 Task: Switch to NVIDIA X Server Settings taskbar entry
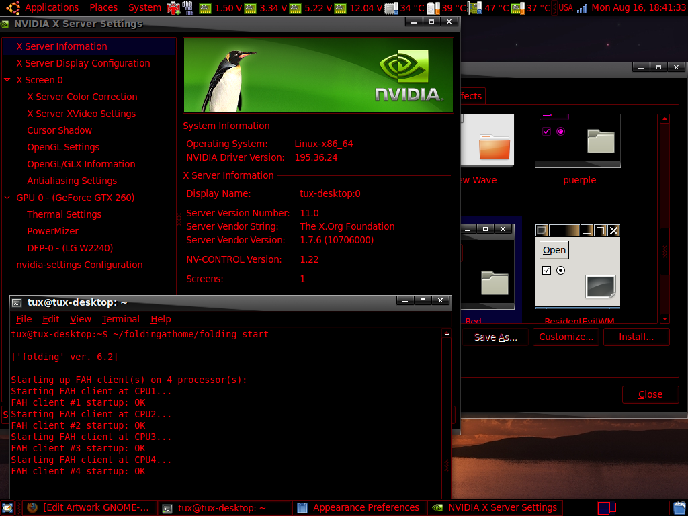pos(495,508)
